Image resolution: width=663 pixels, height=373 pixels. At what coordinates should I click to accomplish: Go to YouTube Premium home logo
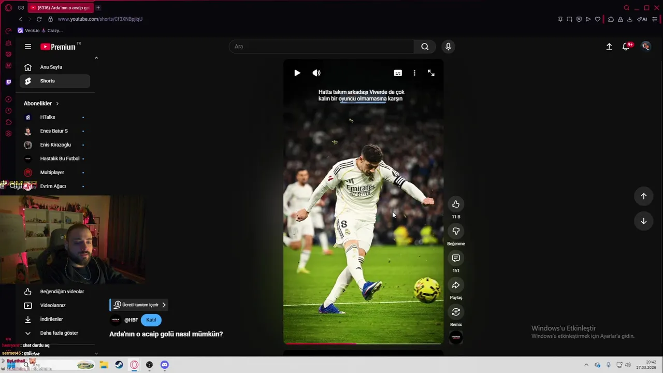point(58,47)
